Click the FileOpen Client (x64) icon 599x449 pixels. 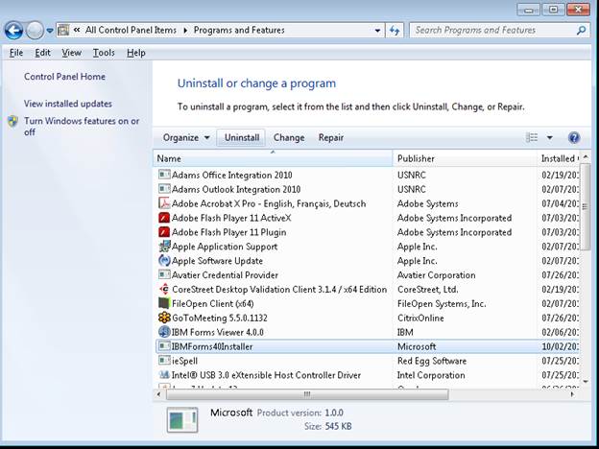164,303
